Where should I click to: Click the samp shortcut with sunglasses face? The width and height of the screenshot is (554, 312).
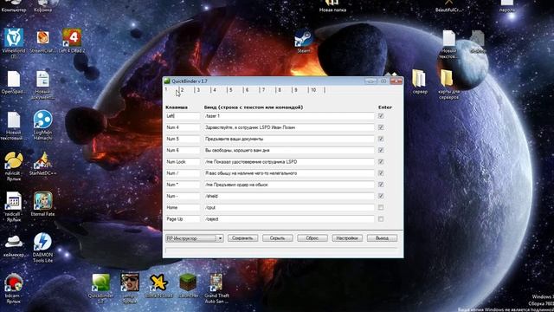pyautogui.click(x=130, y=283)
